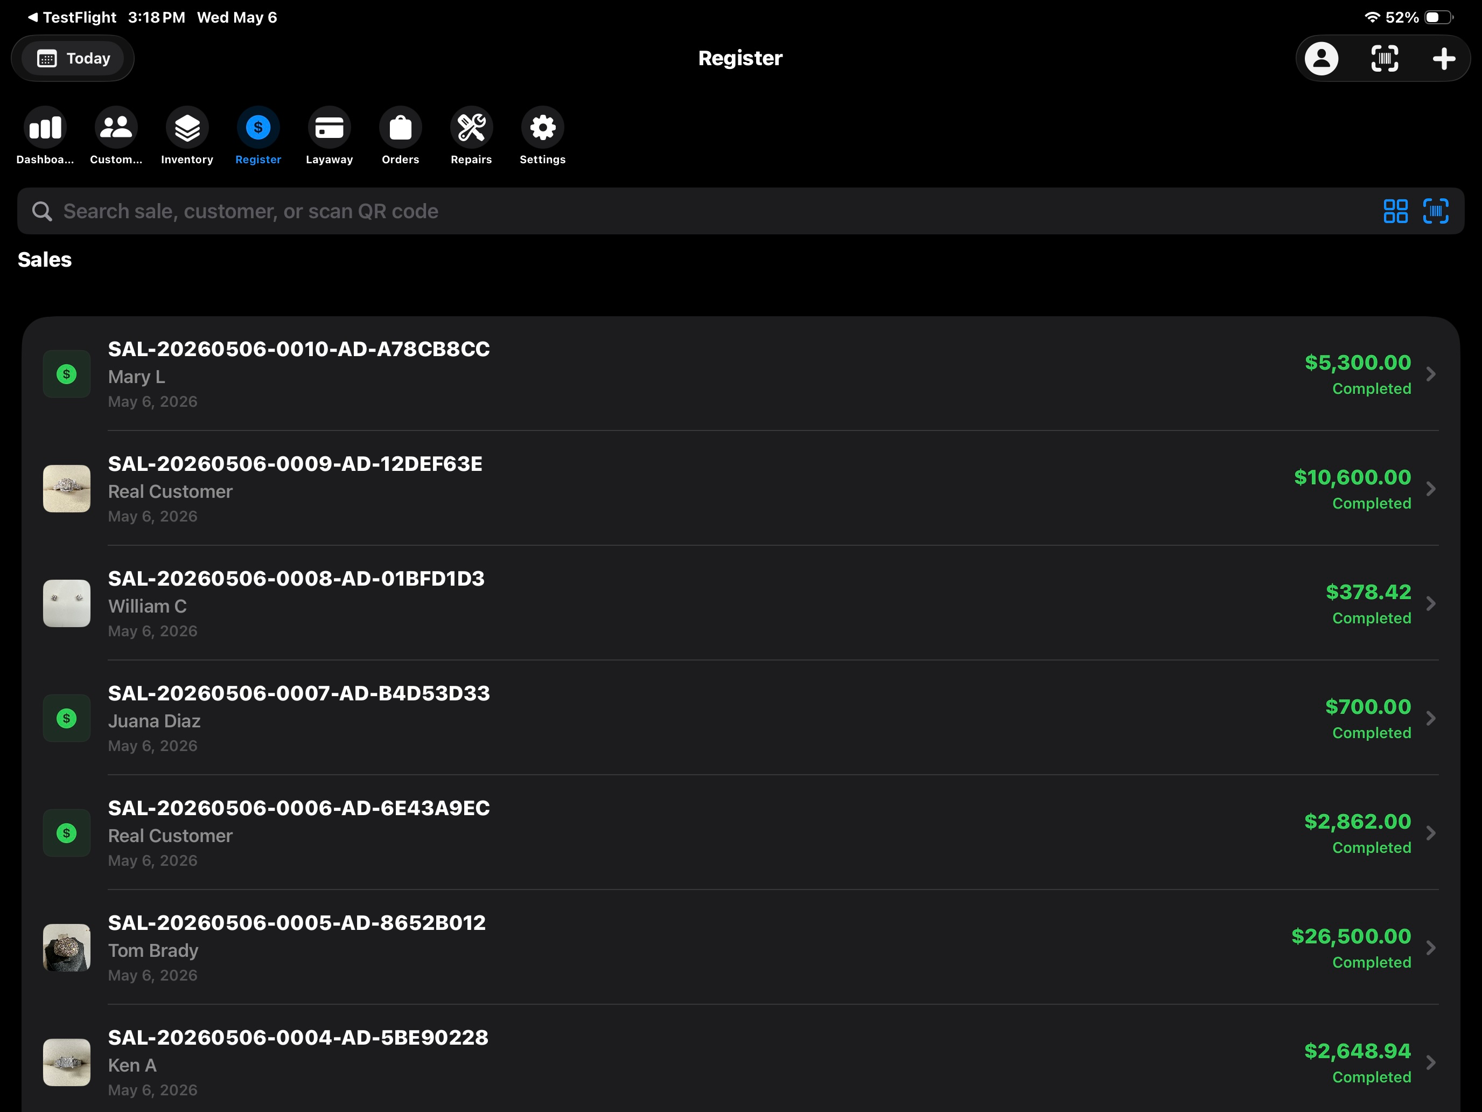Go back to TestFlight
Viewport: 1482px width, 1112px height.
(72, 17)
